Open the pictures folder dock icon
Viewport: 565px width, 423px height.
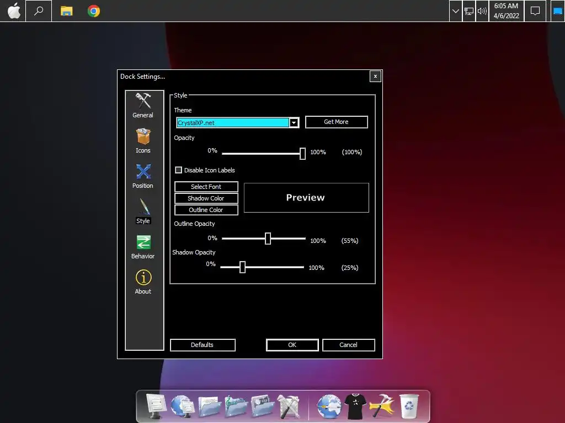[262, 406]
